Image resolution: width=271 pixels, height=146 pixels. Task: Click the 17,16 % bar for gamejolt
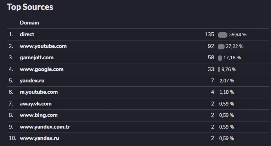click(220, 58)
